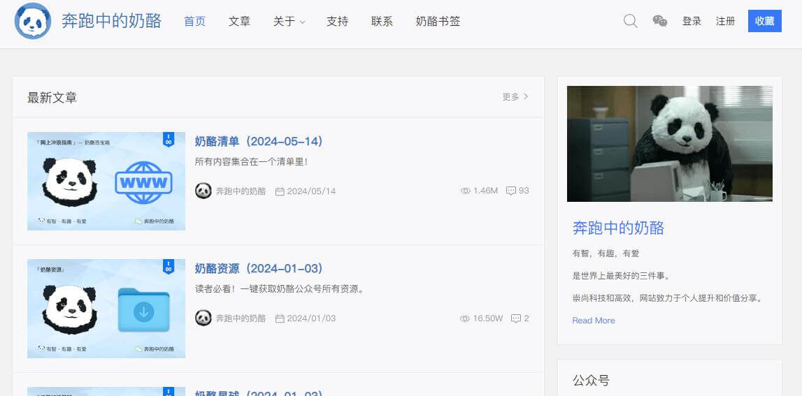The width and height of the screenshot is (802, 396).
Task: Click text 读者必看！一键获取奶酪公众号所有资源。
Action: click(280, 289)
